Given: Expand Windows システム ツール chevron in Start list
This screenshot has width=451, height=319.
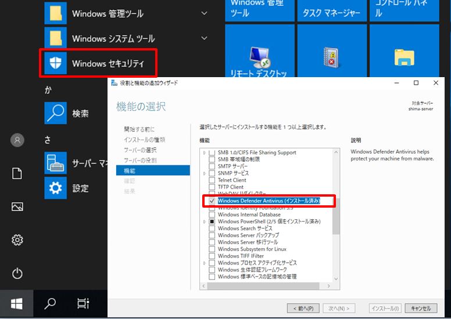Looking at the screenshot, I should pyautogui.click(x=204, y=38).
